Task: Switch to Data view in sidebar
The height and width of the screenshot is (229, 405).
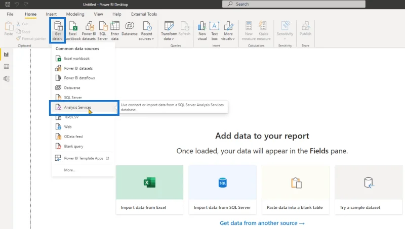Action: coord(7,67)
